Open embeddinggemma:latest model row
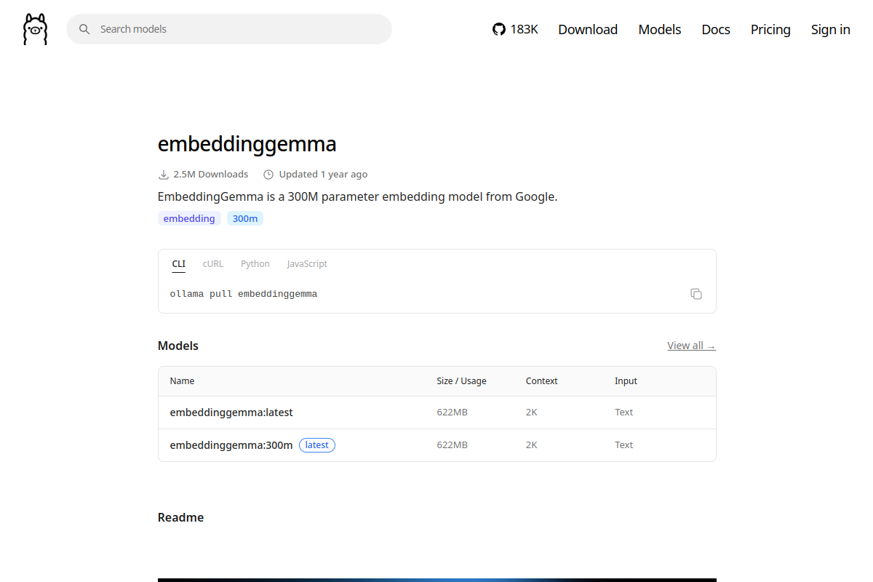The image size is (873, 582). tap(437, 412)
